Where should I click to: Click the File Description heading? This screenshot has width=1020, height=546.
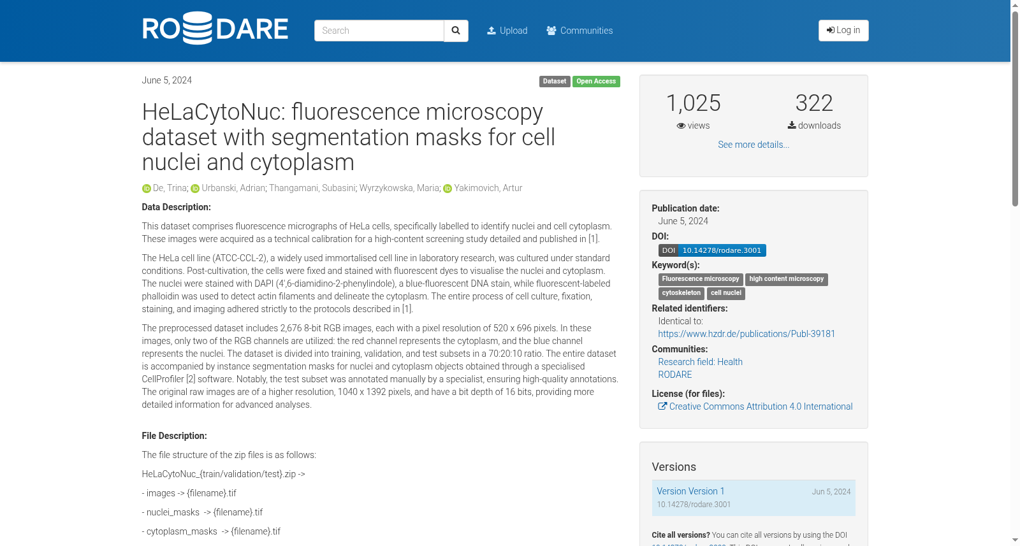[x=174, y=436]
